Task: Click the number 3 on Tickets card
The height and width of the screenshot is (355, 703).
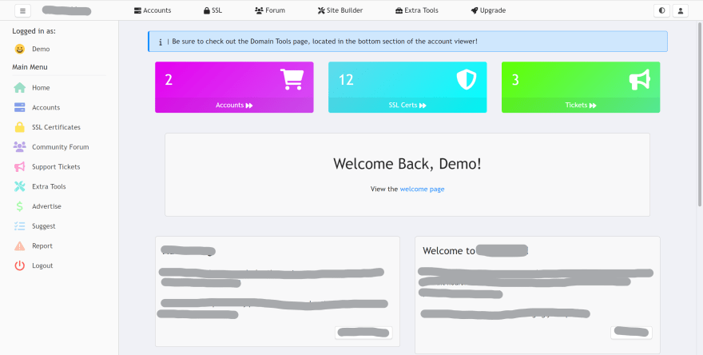Action: [515, 80]
